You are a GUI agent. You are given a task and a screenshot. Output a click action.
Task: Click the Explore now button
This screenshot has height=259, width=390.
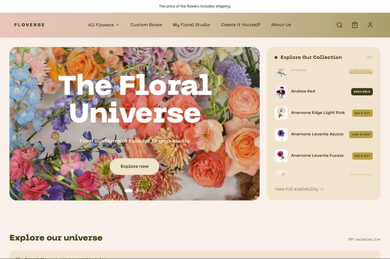[x=134, y=166]
